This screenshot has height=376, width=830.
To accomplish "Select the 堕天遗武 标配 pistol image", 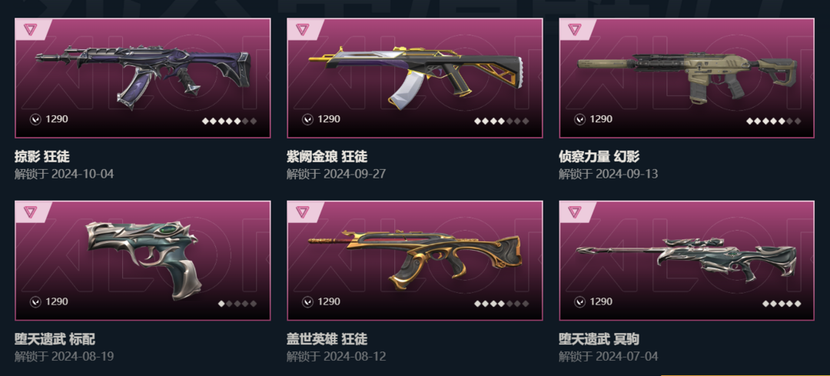I will pos(142,259).
